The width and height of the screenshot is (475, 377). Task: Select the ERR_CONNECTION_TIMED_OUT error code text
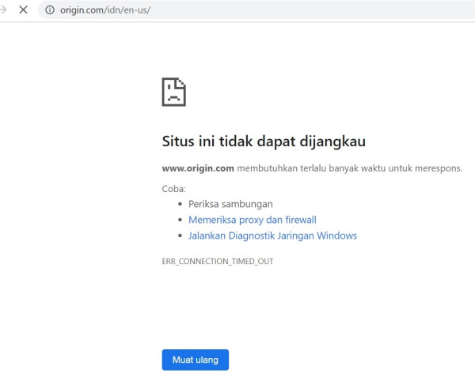218,261
